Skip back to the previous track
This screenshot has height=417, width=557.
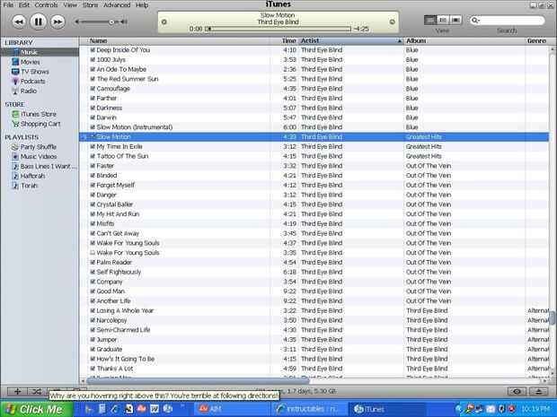coord(19,22)
